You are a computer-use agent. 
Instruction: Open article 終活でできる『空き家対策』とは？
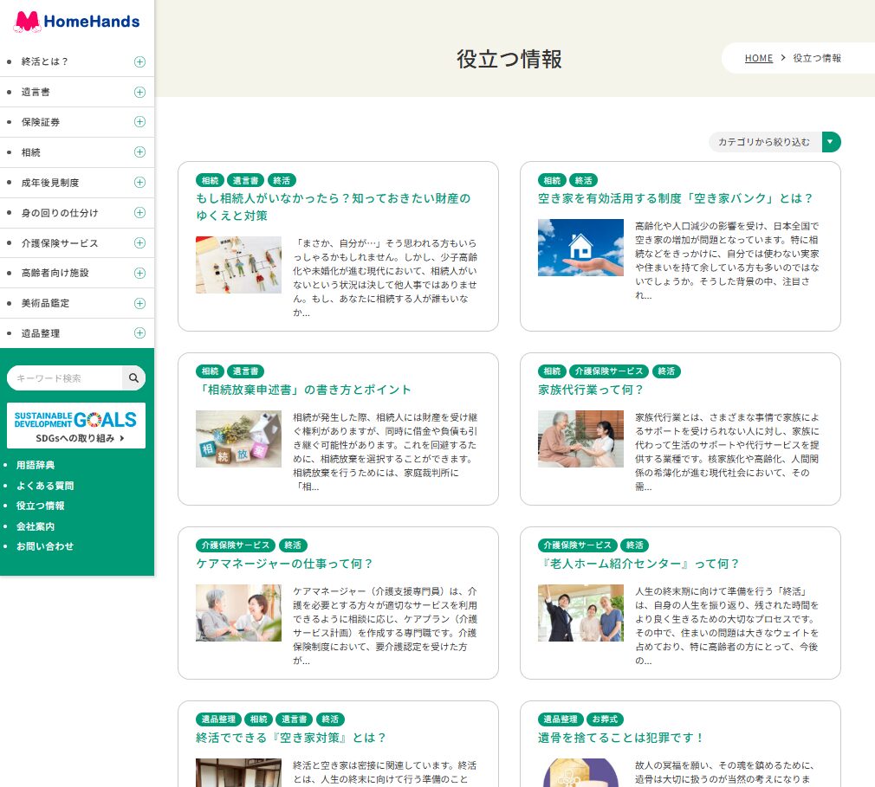click(291, 738)
